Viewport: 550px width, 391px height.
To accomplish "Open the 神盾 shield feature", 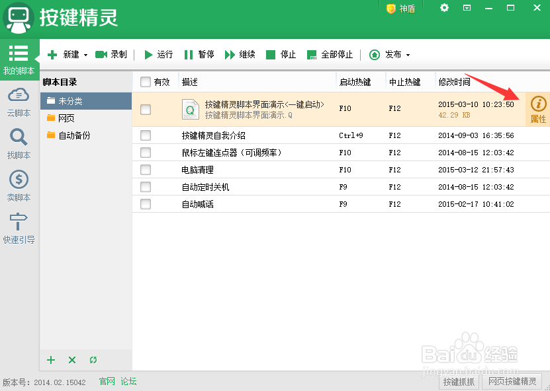I will coord(400,9).
